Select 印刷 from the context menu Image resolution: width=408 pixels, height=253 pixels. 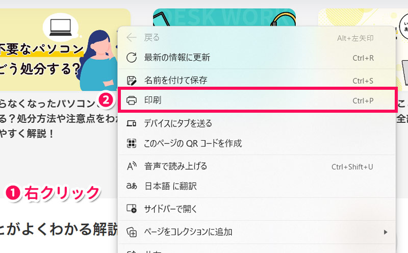coord(153,100)
